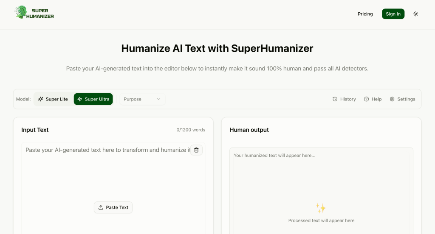Click the Super Humanizer logo
Viewport: 435px width, 234px height.
coord(34,12)
